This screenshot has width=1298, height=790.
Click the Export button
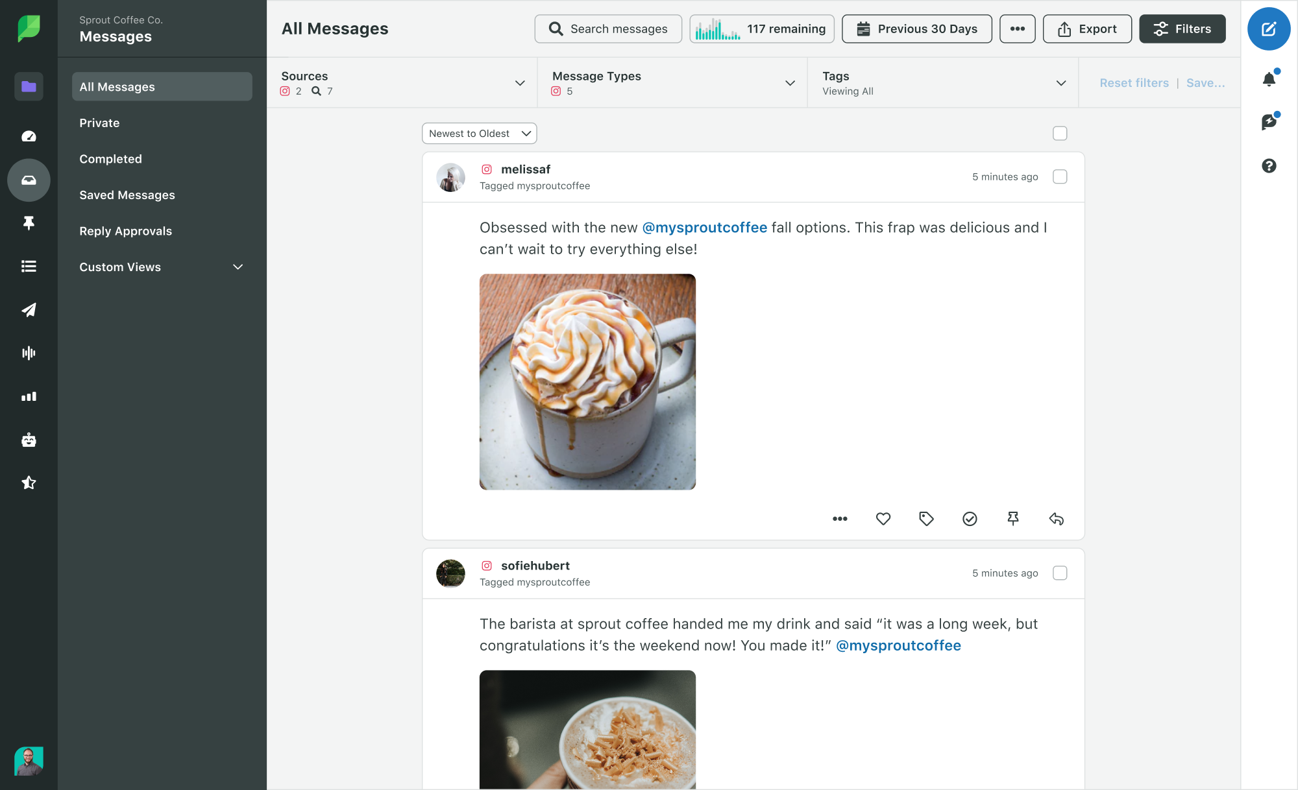coord(1086,28)
